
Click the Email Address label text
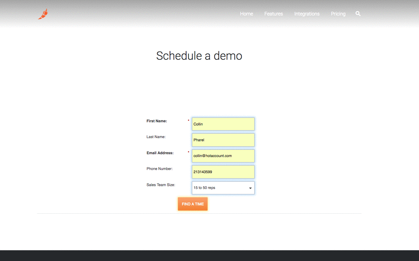pos(160,153)
